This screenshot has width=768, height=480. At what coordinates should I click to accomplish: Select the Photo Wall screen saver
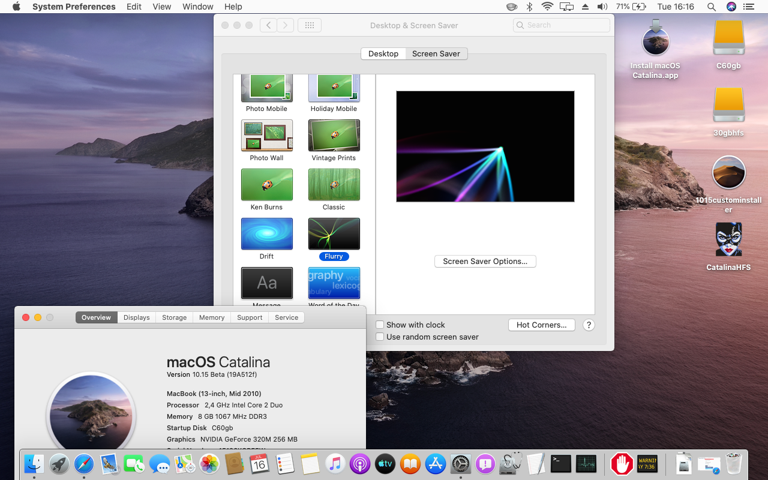point(267,136)
